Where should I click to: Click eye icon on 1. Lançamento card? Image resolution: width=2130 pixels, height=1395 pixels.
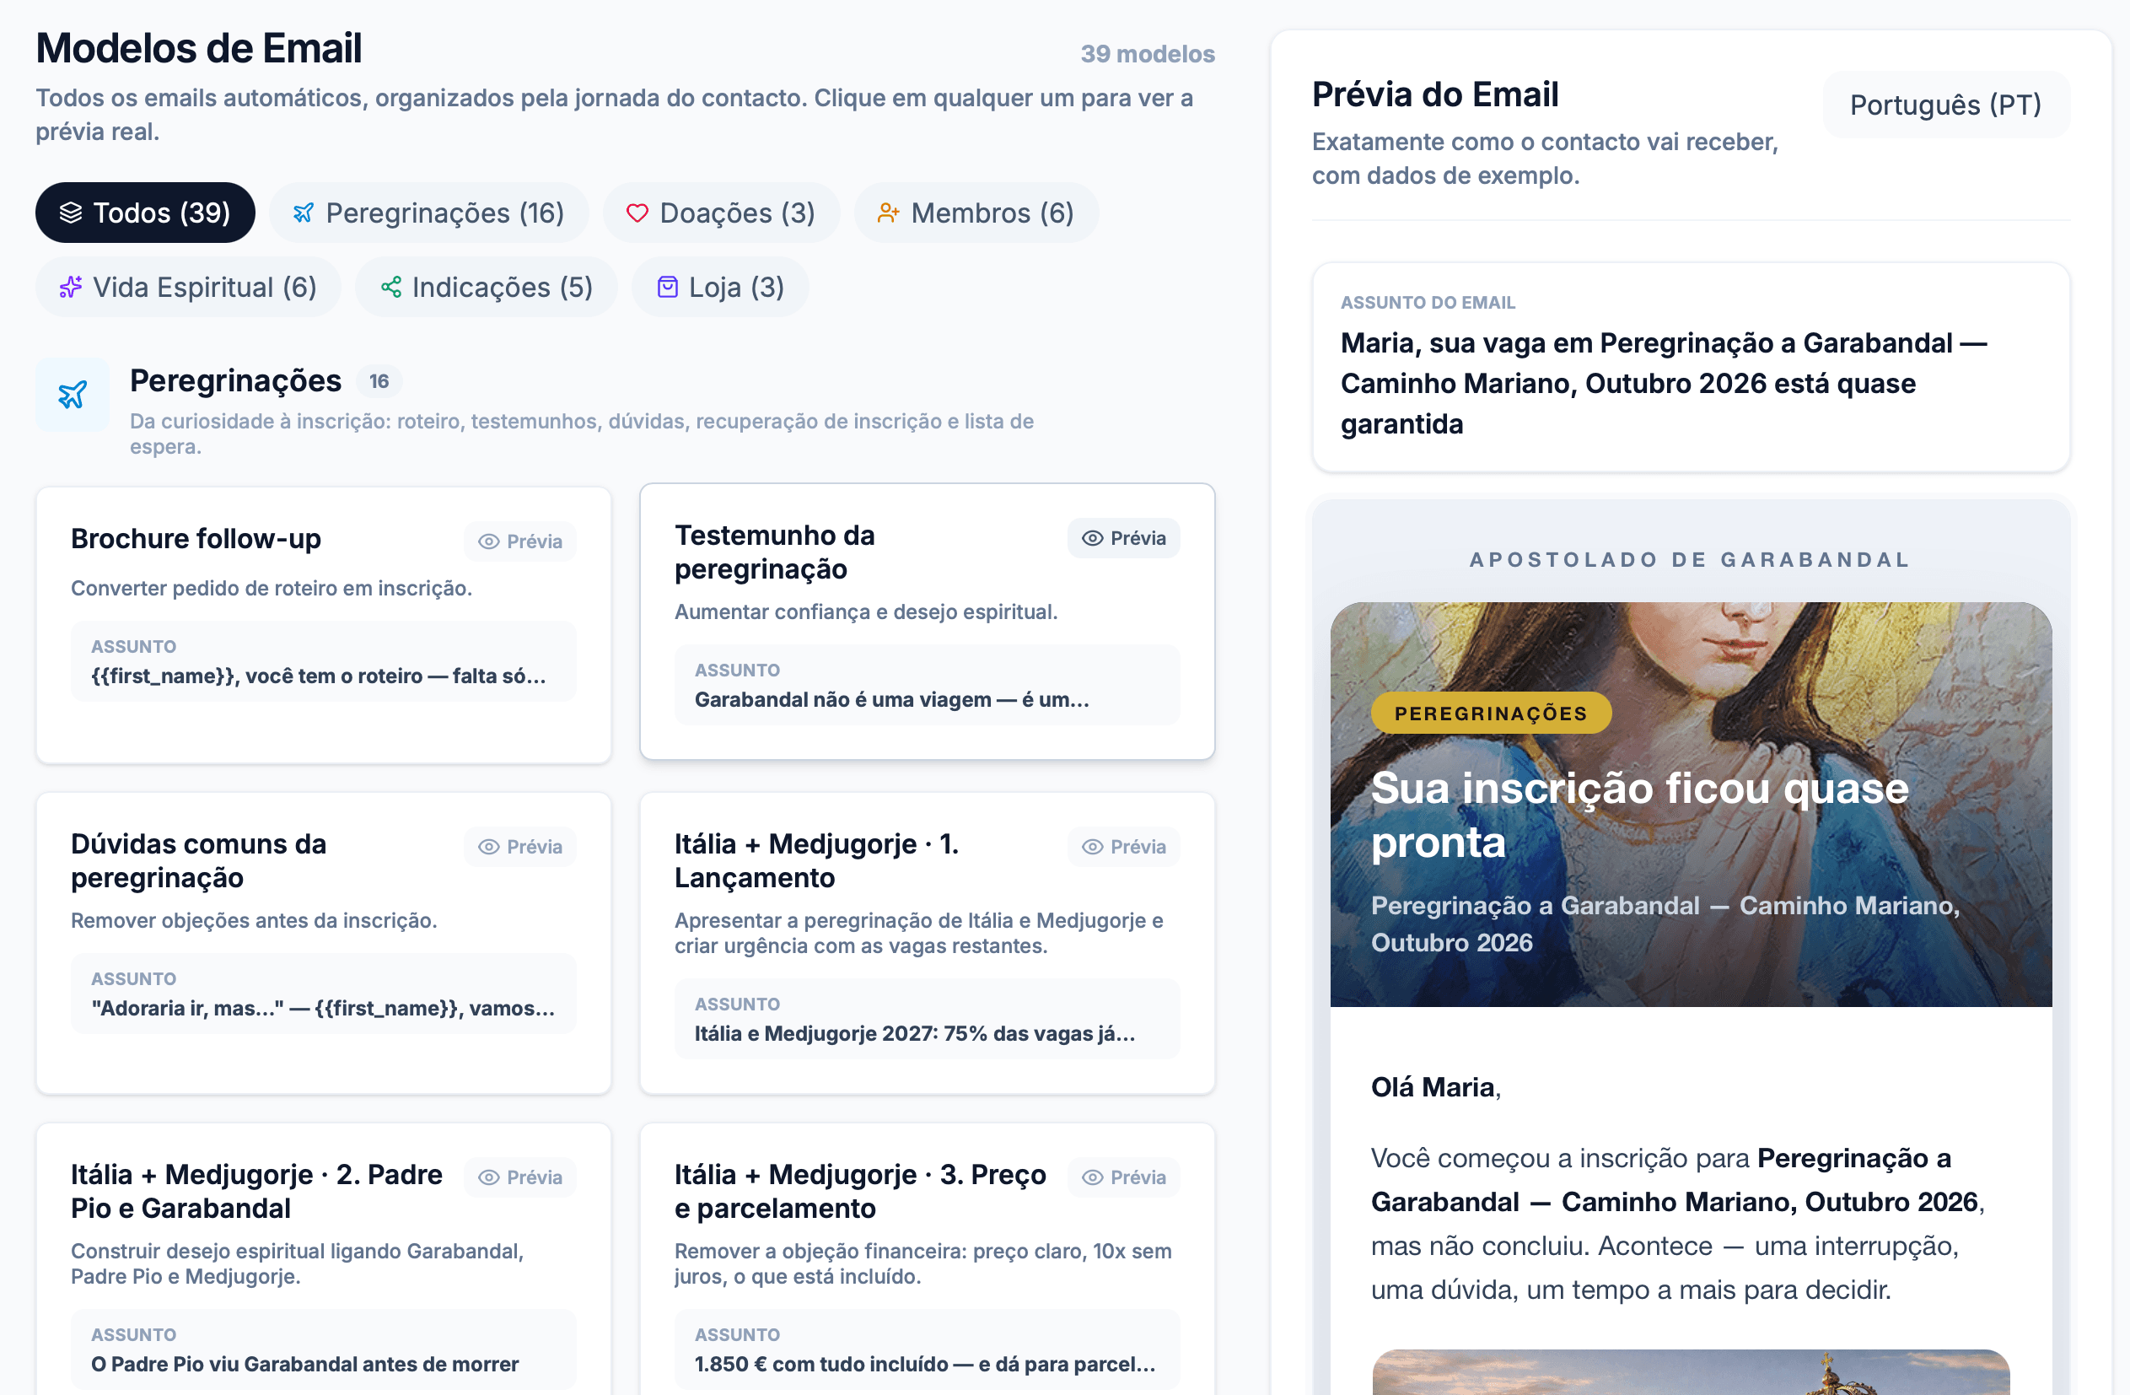point(1093,847)
